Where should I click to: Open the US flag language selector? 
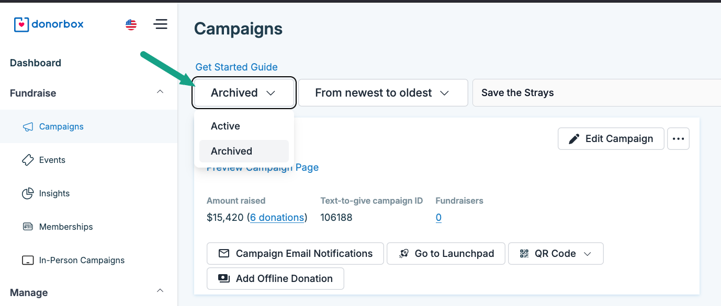131,25
